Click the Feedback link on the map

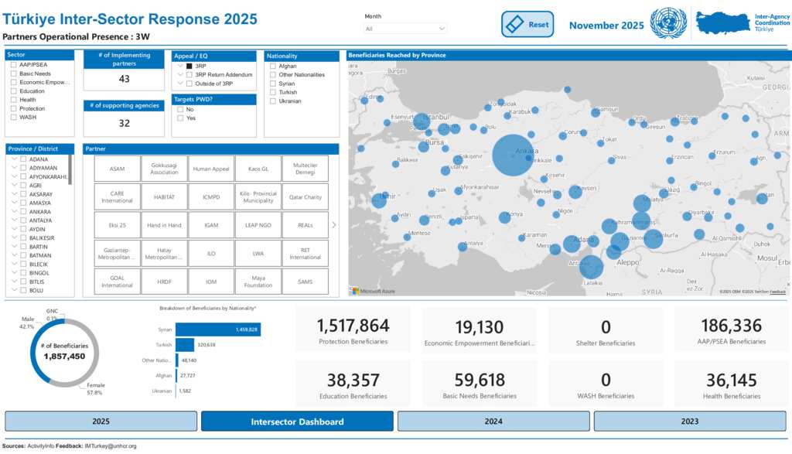pos(777,292)
